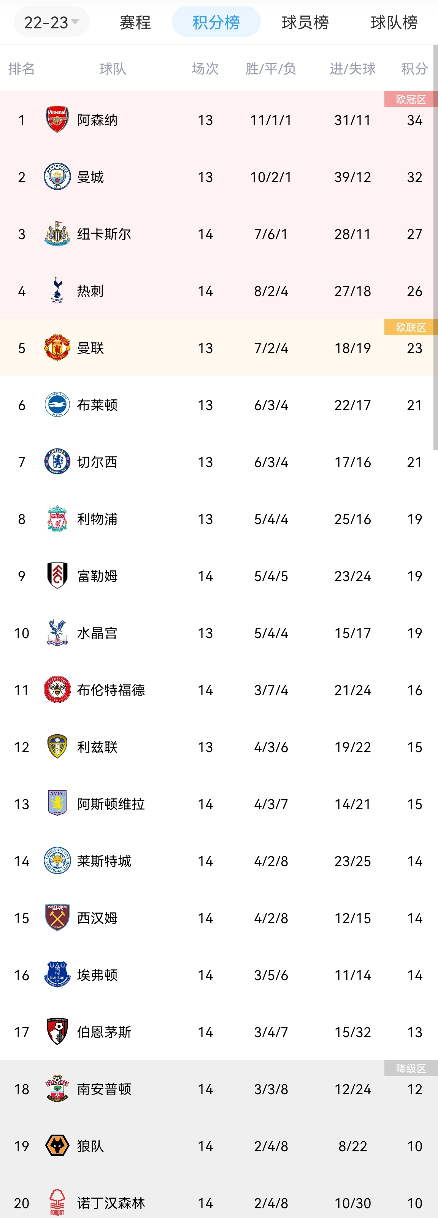Tap the Wolves wolf-head logo
438x1218 pixels.
pyautogui.click(x=57, y=1146)
